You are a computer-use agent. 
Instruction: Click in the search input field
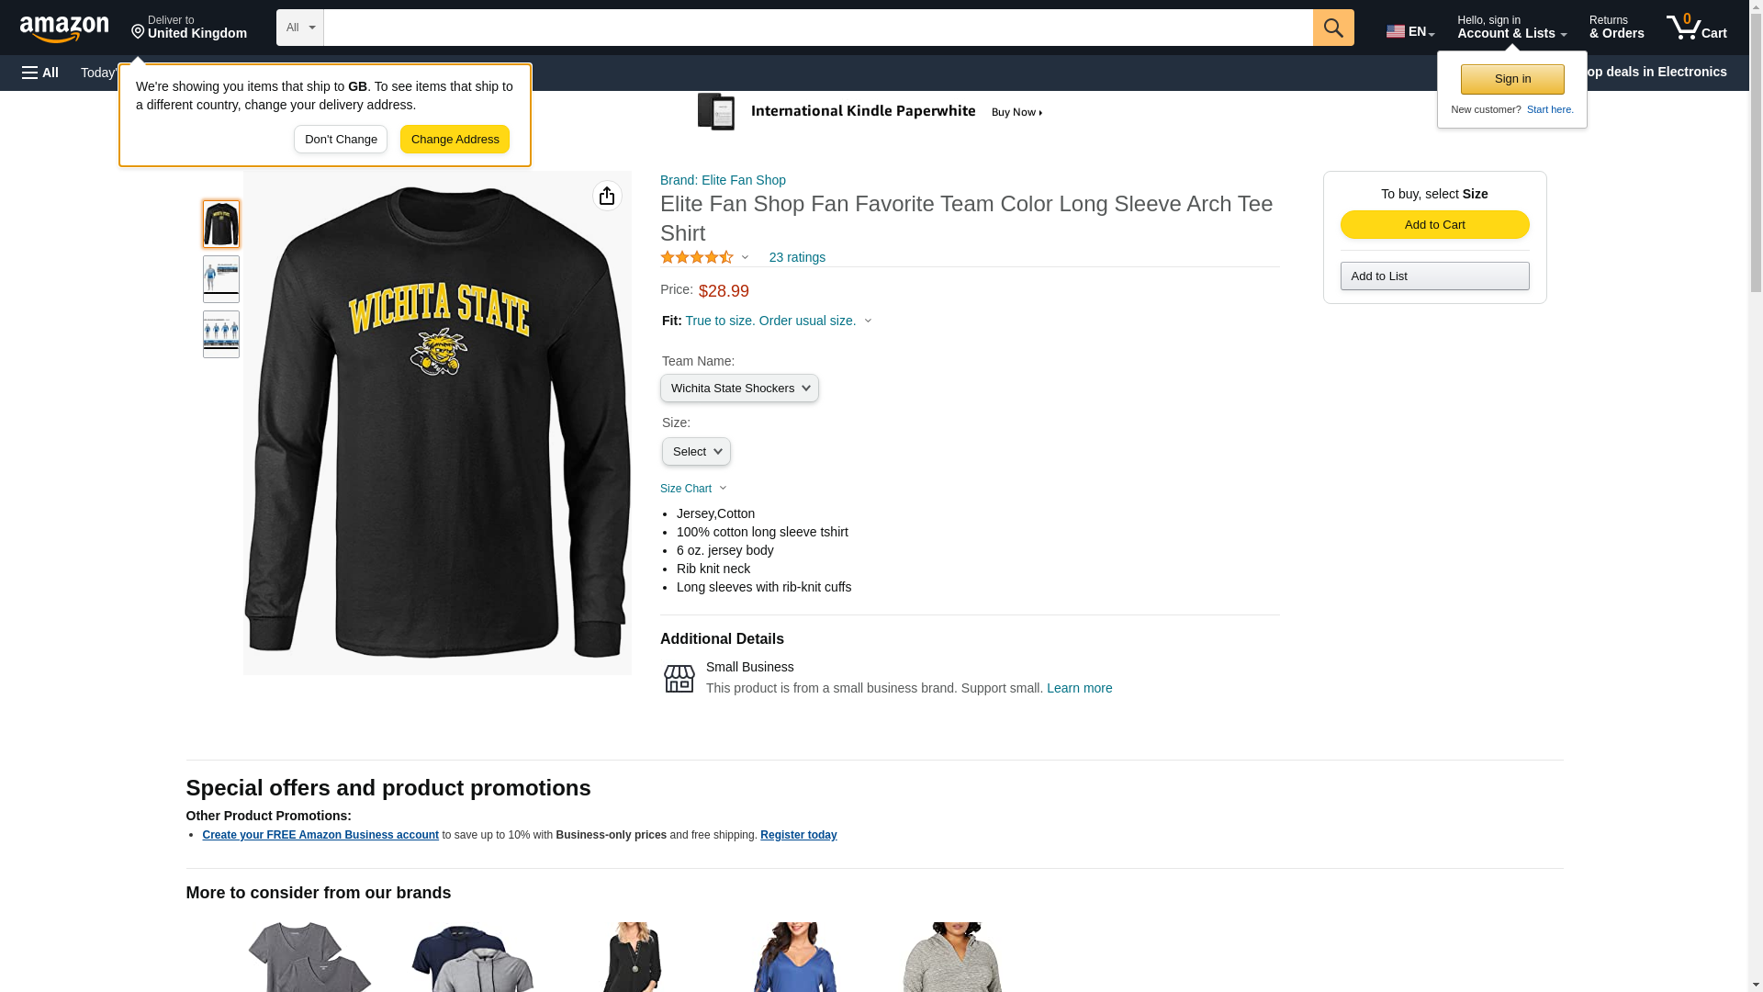point(817,28)
